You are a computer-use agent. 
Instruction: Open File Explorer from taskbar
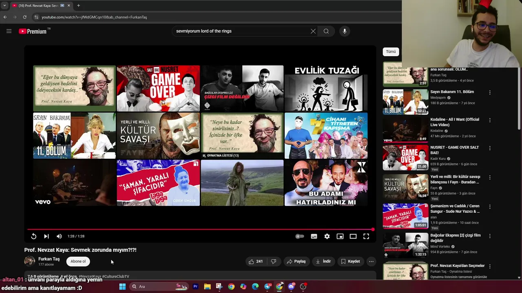[x=207, y=286]
